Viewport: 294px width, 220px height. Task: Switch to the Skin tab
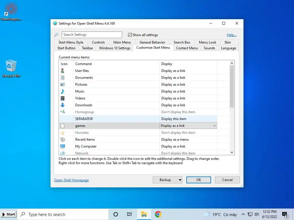228,42
